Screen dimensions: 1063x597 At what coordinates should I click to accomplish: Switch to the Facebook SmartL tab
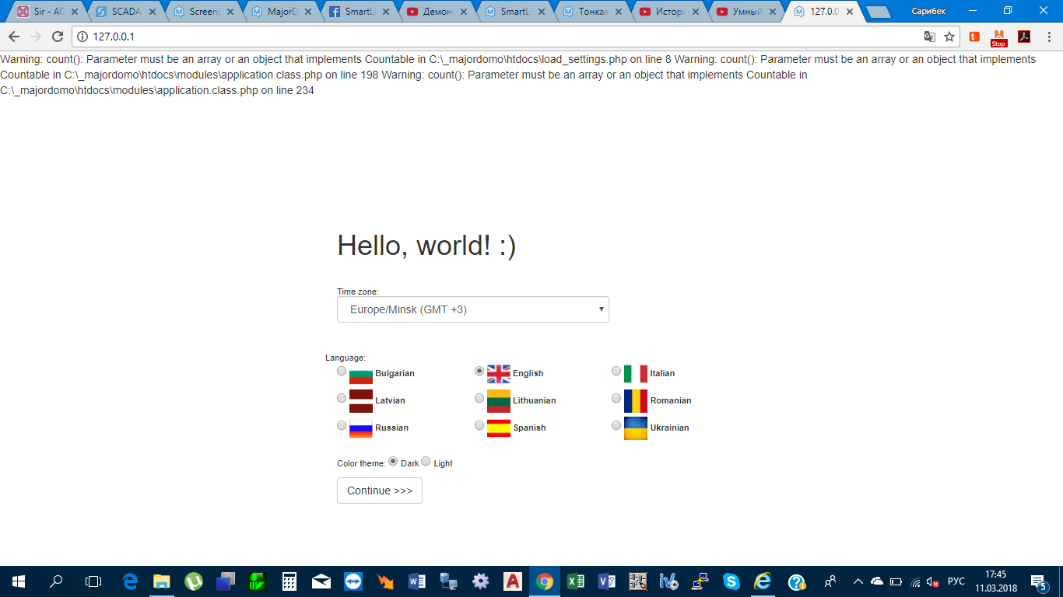[x=356, y=12]
